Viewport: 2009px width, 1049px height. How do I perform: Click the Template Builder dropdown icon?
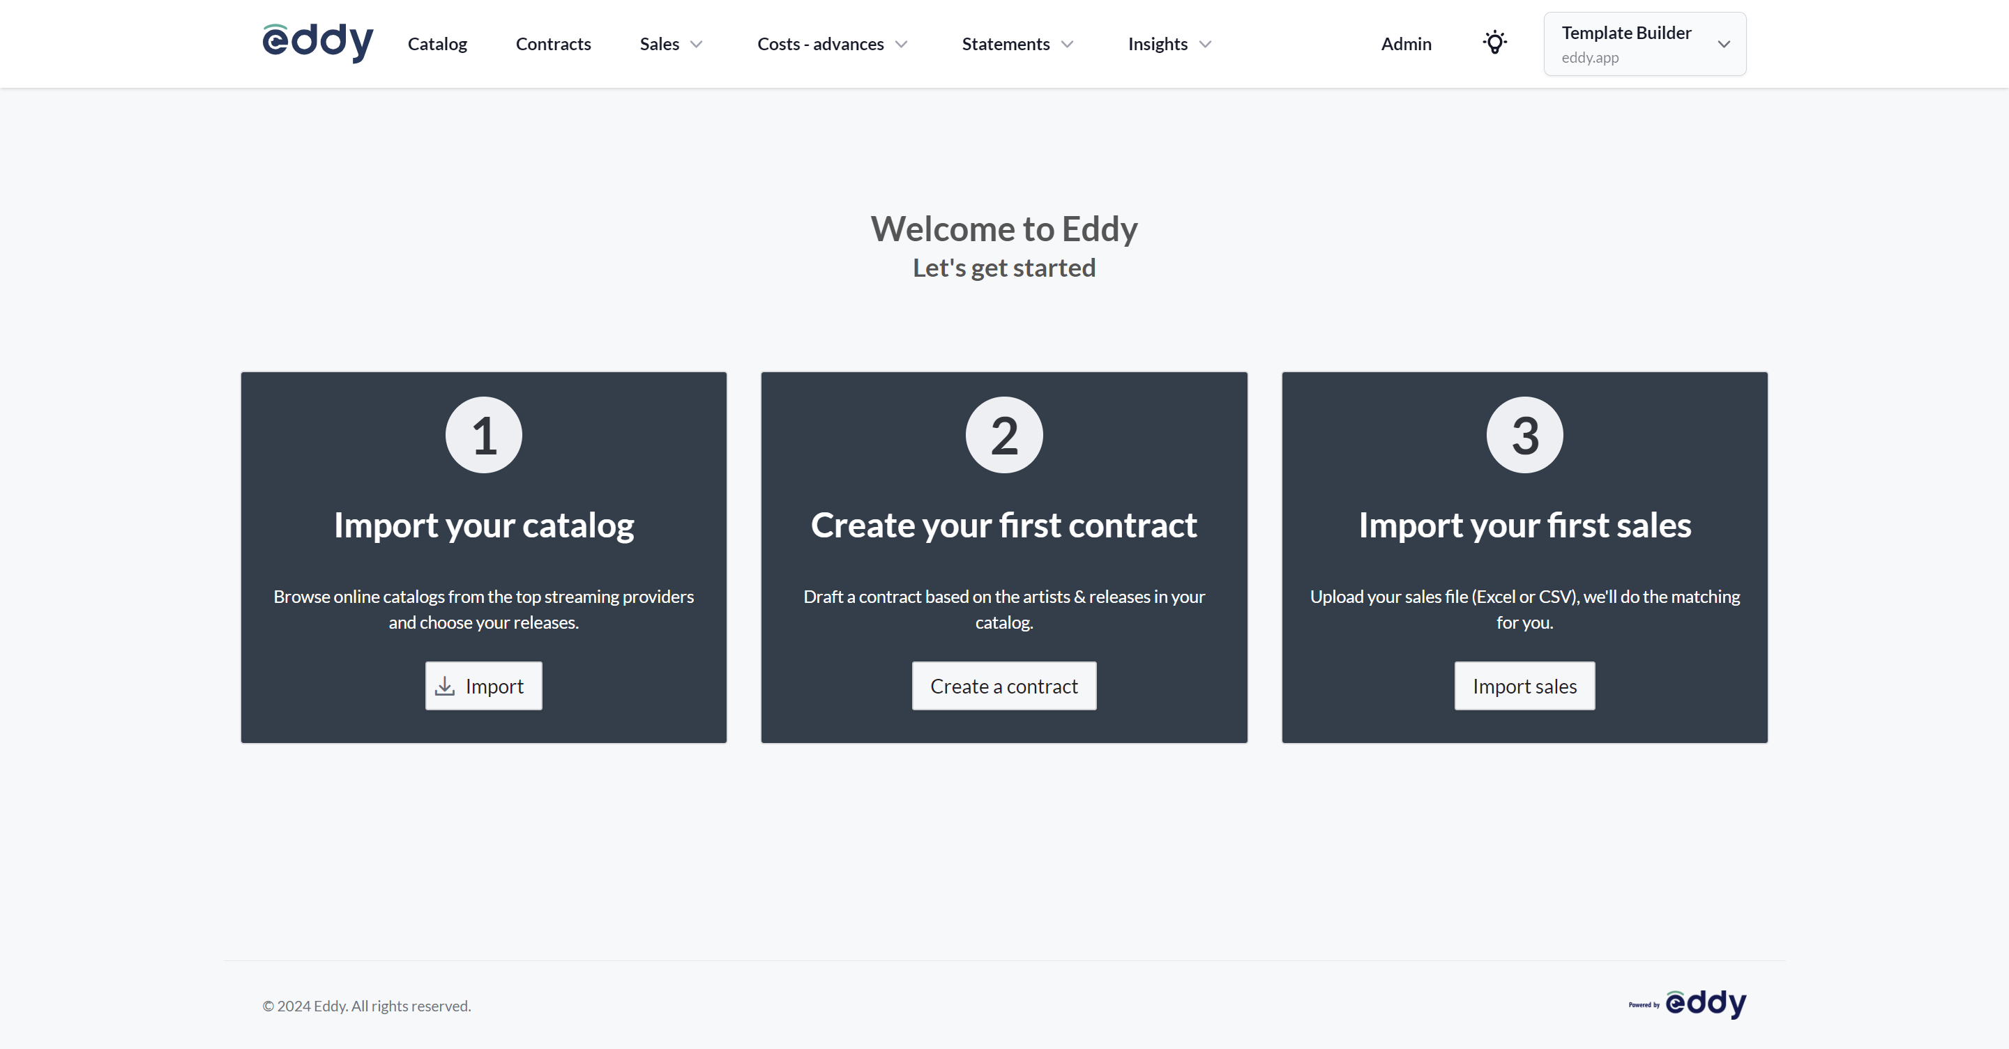(1724, 44)
